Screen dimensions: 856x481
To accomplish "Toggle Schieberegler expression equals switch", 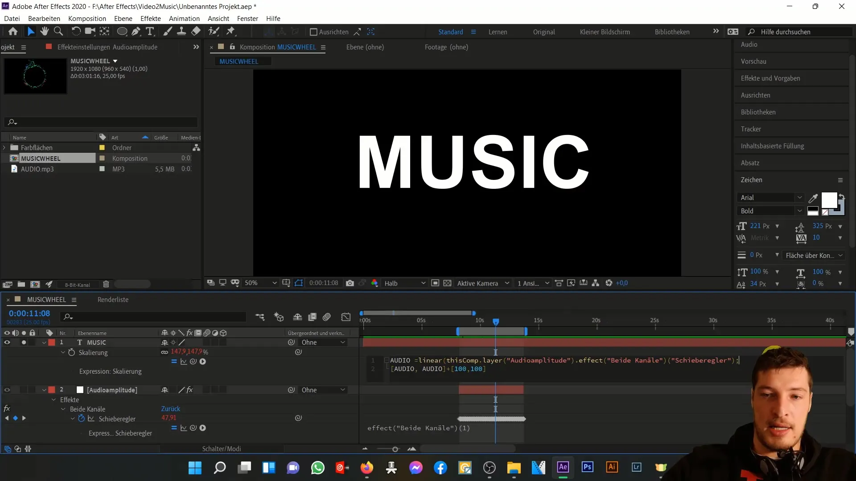I will pyautogui.click(x=174, y=428).
